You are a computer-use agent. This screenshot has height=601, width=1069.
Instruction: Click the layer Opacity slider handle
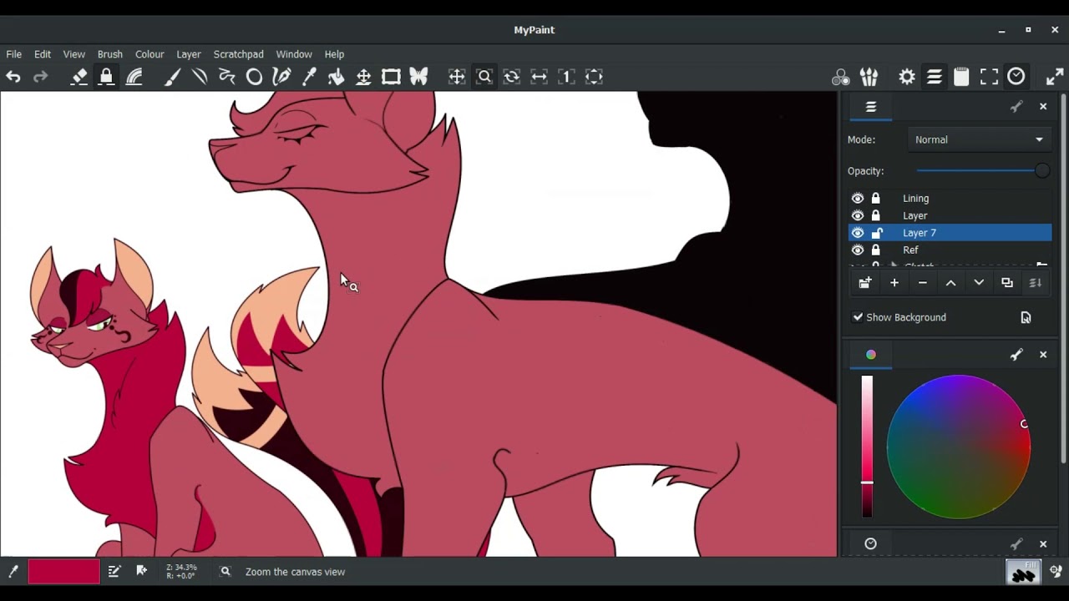click(1041, 171)
